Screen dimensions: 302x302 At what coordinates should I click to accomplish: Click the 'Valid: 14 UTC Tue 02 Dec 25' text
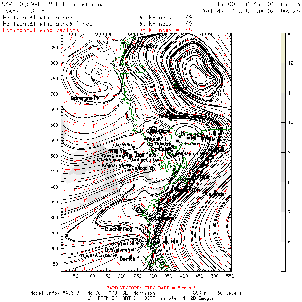[251, 11]
